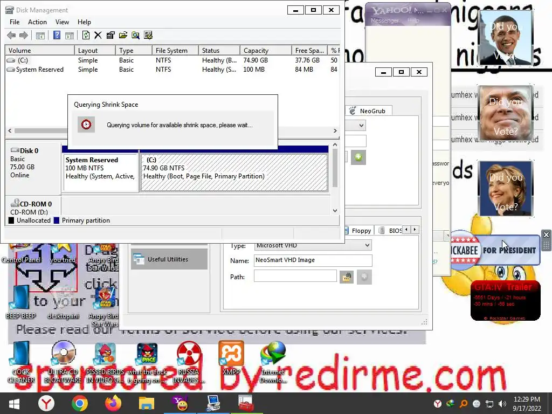
Task: Open the blue Help question-mark toolbar icon
Action: (x=57, y=35)
